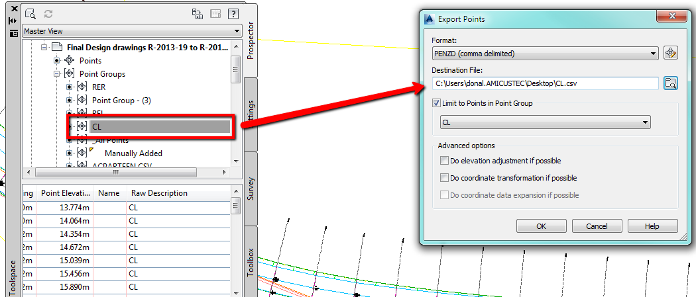Select the RER point group
This screenshot has height=297, width=696.
[99, 87]
